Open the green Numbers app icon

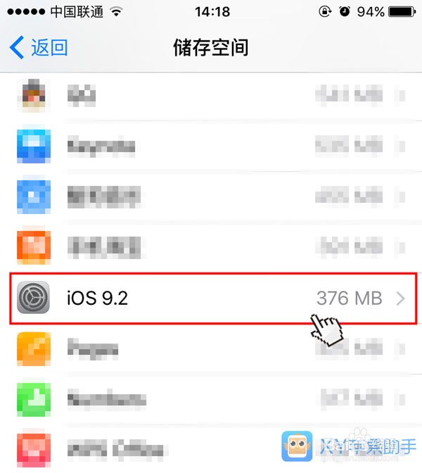pyautogui.click(x=34, y=400)
